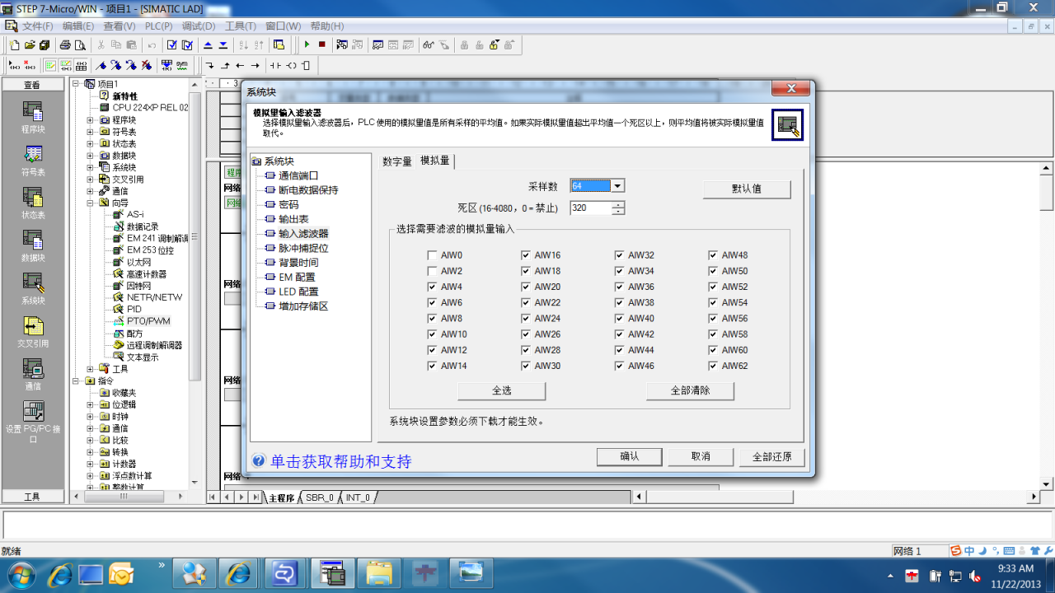This screenshot has height=593, width=1055.
Task: Insert a contact via the LAD toolbar icon
Action: pos(275,65)
